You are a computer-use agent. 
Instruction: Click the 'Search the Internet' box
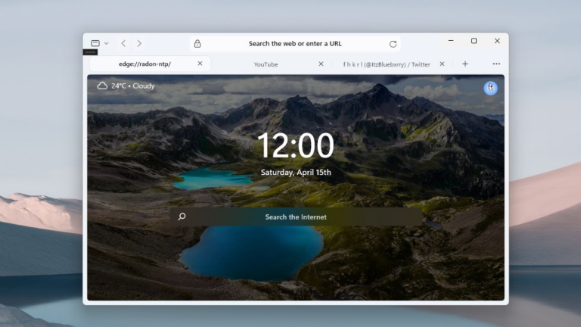point(296,217)
